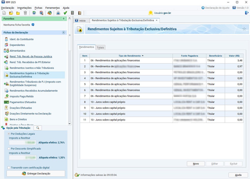Select Por Desconto Simplificado radio option
250x179 pixels.
9,149
